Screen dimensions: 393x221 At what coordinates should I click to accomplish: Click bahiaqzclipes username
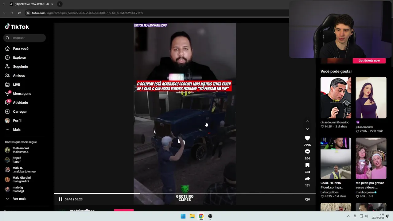pos(329,192)
